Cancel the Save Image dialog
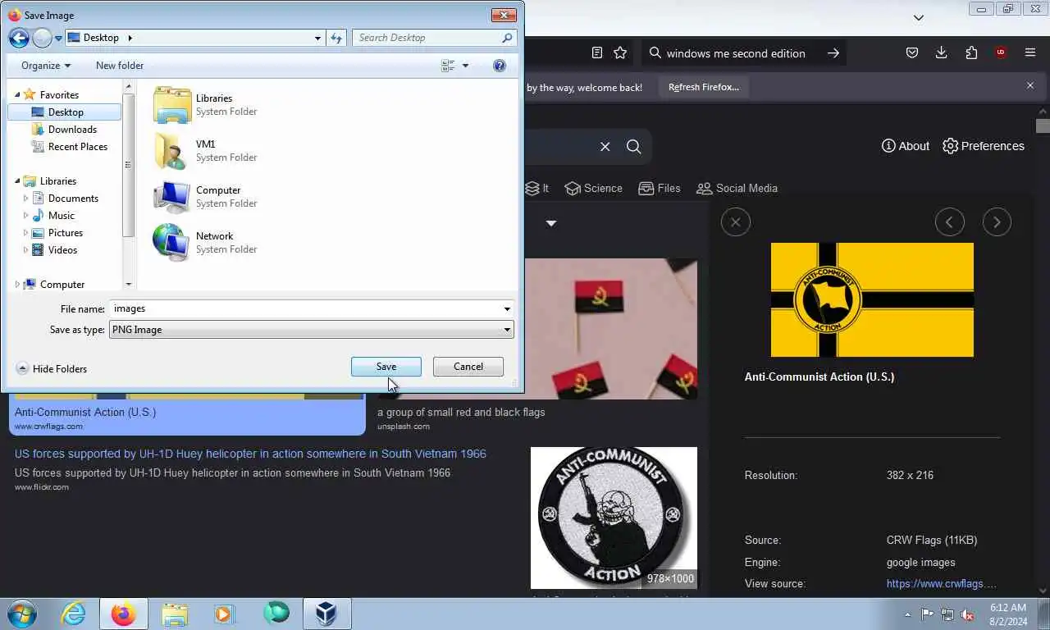 pos(468,367)
